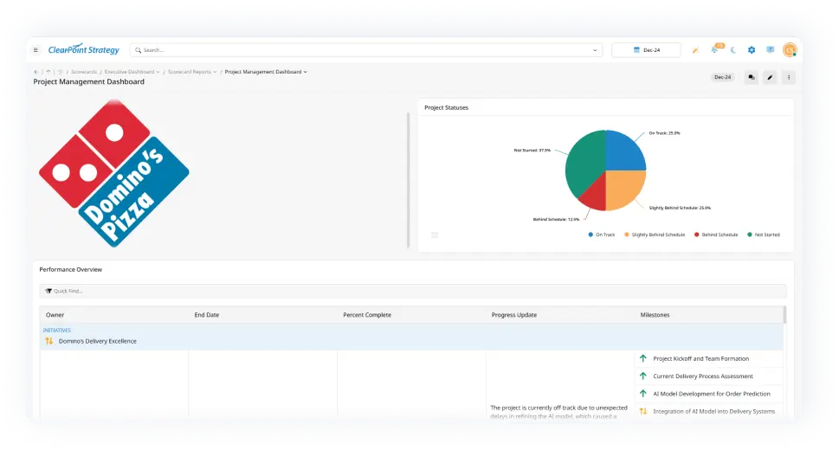Screen dimensions: 839x450
Task: Click in the main Search field
Action: coord(366,50)
